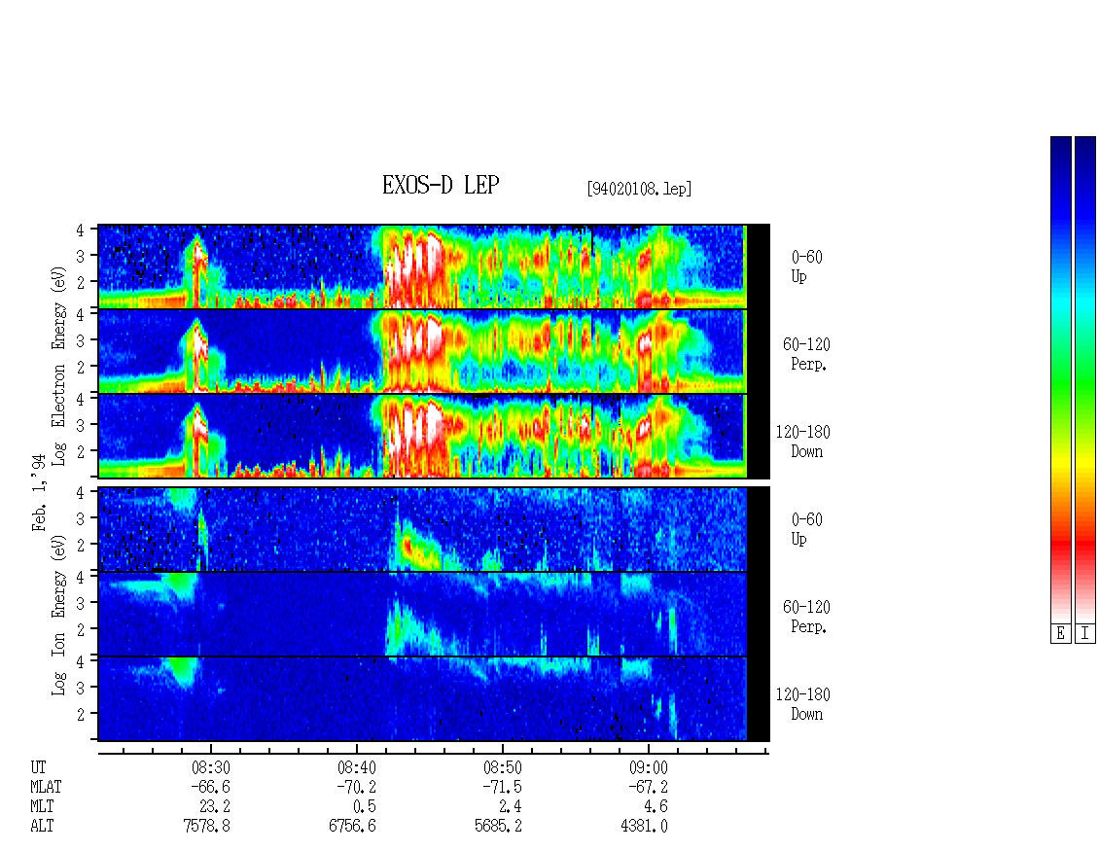The height and width of the screenshot is (851, 1099).
Task: Click the electron color bar above the E label
Action: (x=1060, y=379)
